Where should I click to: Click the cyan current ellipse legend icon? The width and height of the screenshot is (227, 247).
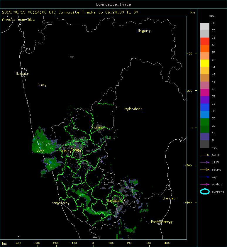pyautogui.click(x=205, y=192)
